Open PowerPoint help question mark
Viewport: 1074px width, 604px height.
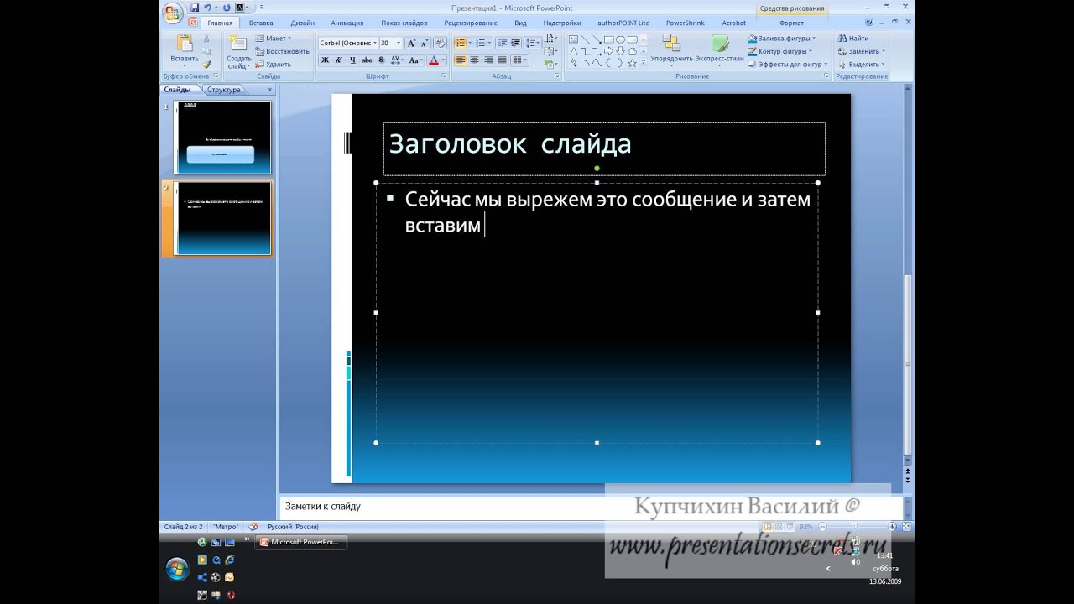point(871,23)
